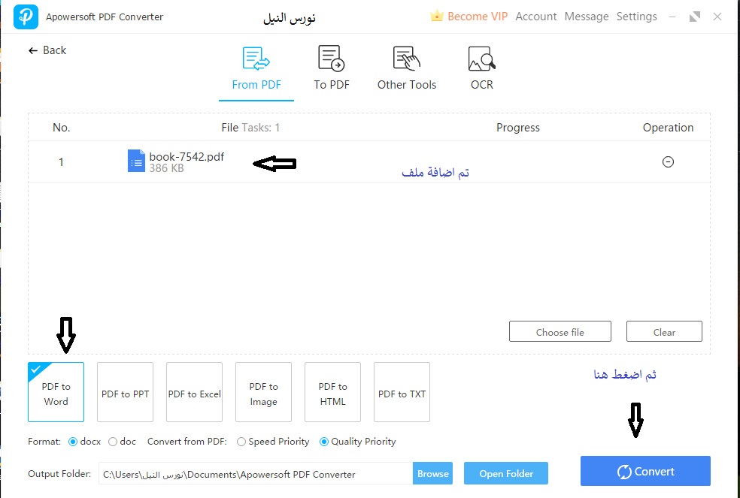Click the Apowersoft logo icon
The image size is (740, 498).
click(26, 17)
